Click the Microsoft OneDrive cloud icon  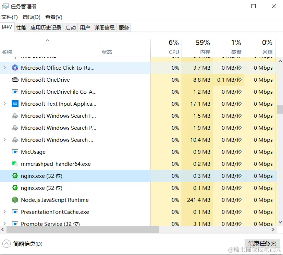pos(15,80)
